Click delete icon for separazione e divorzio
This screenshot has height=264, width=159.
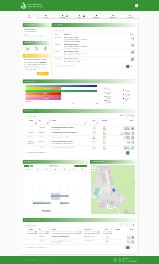pyautogui.click(x=132, y=237)
